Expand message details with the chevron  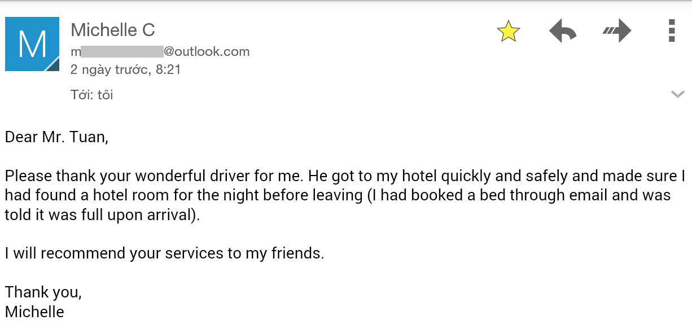pyautogui.click(x=677, y=94)
